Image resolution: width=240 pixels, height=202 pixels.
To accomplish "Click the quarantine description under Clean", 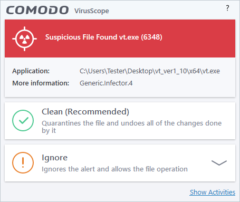I will pos(131,127).
